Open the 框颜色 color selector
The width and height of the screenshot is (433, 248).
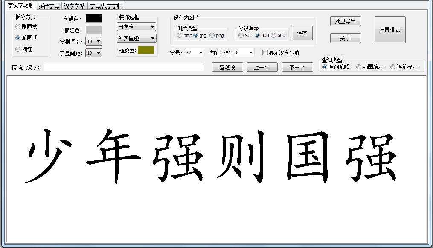click(x=147, y=51)
